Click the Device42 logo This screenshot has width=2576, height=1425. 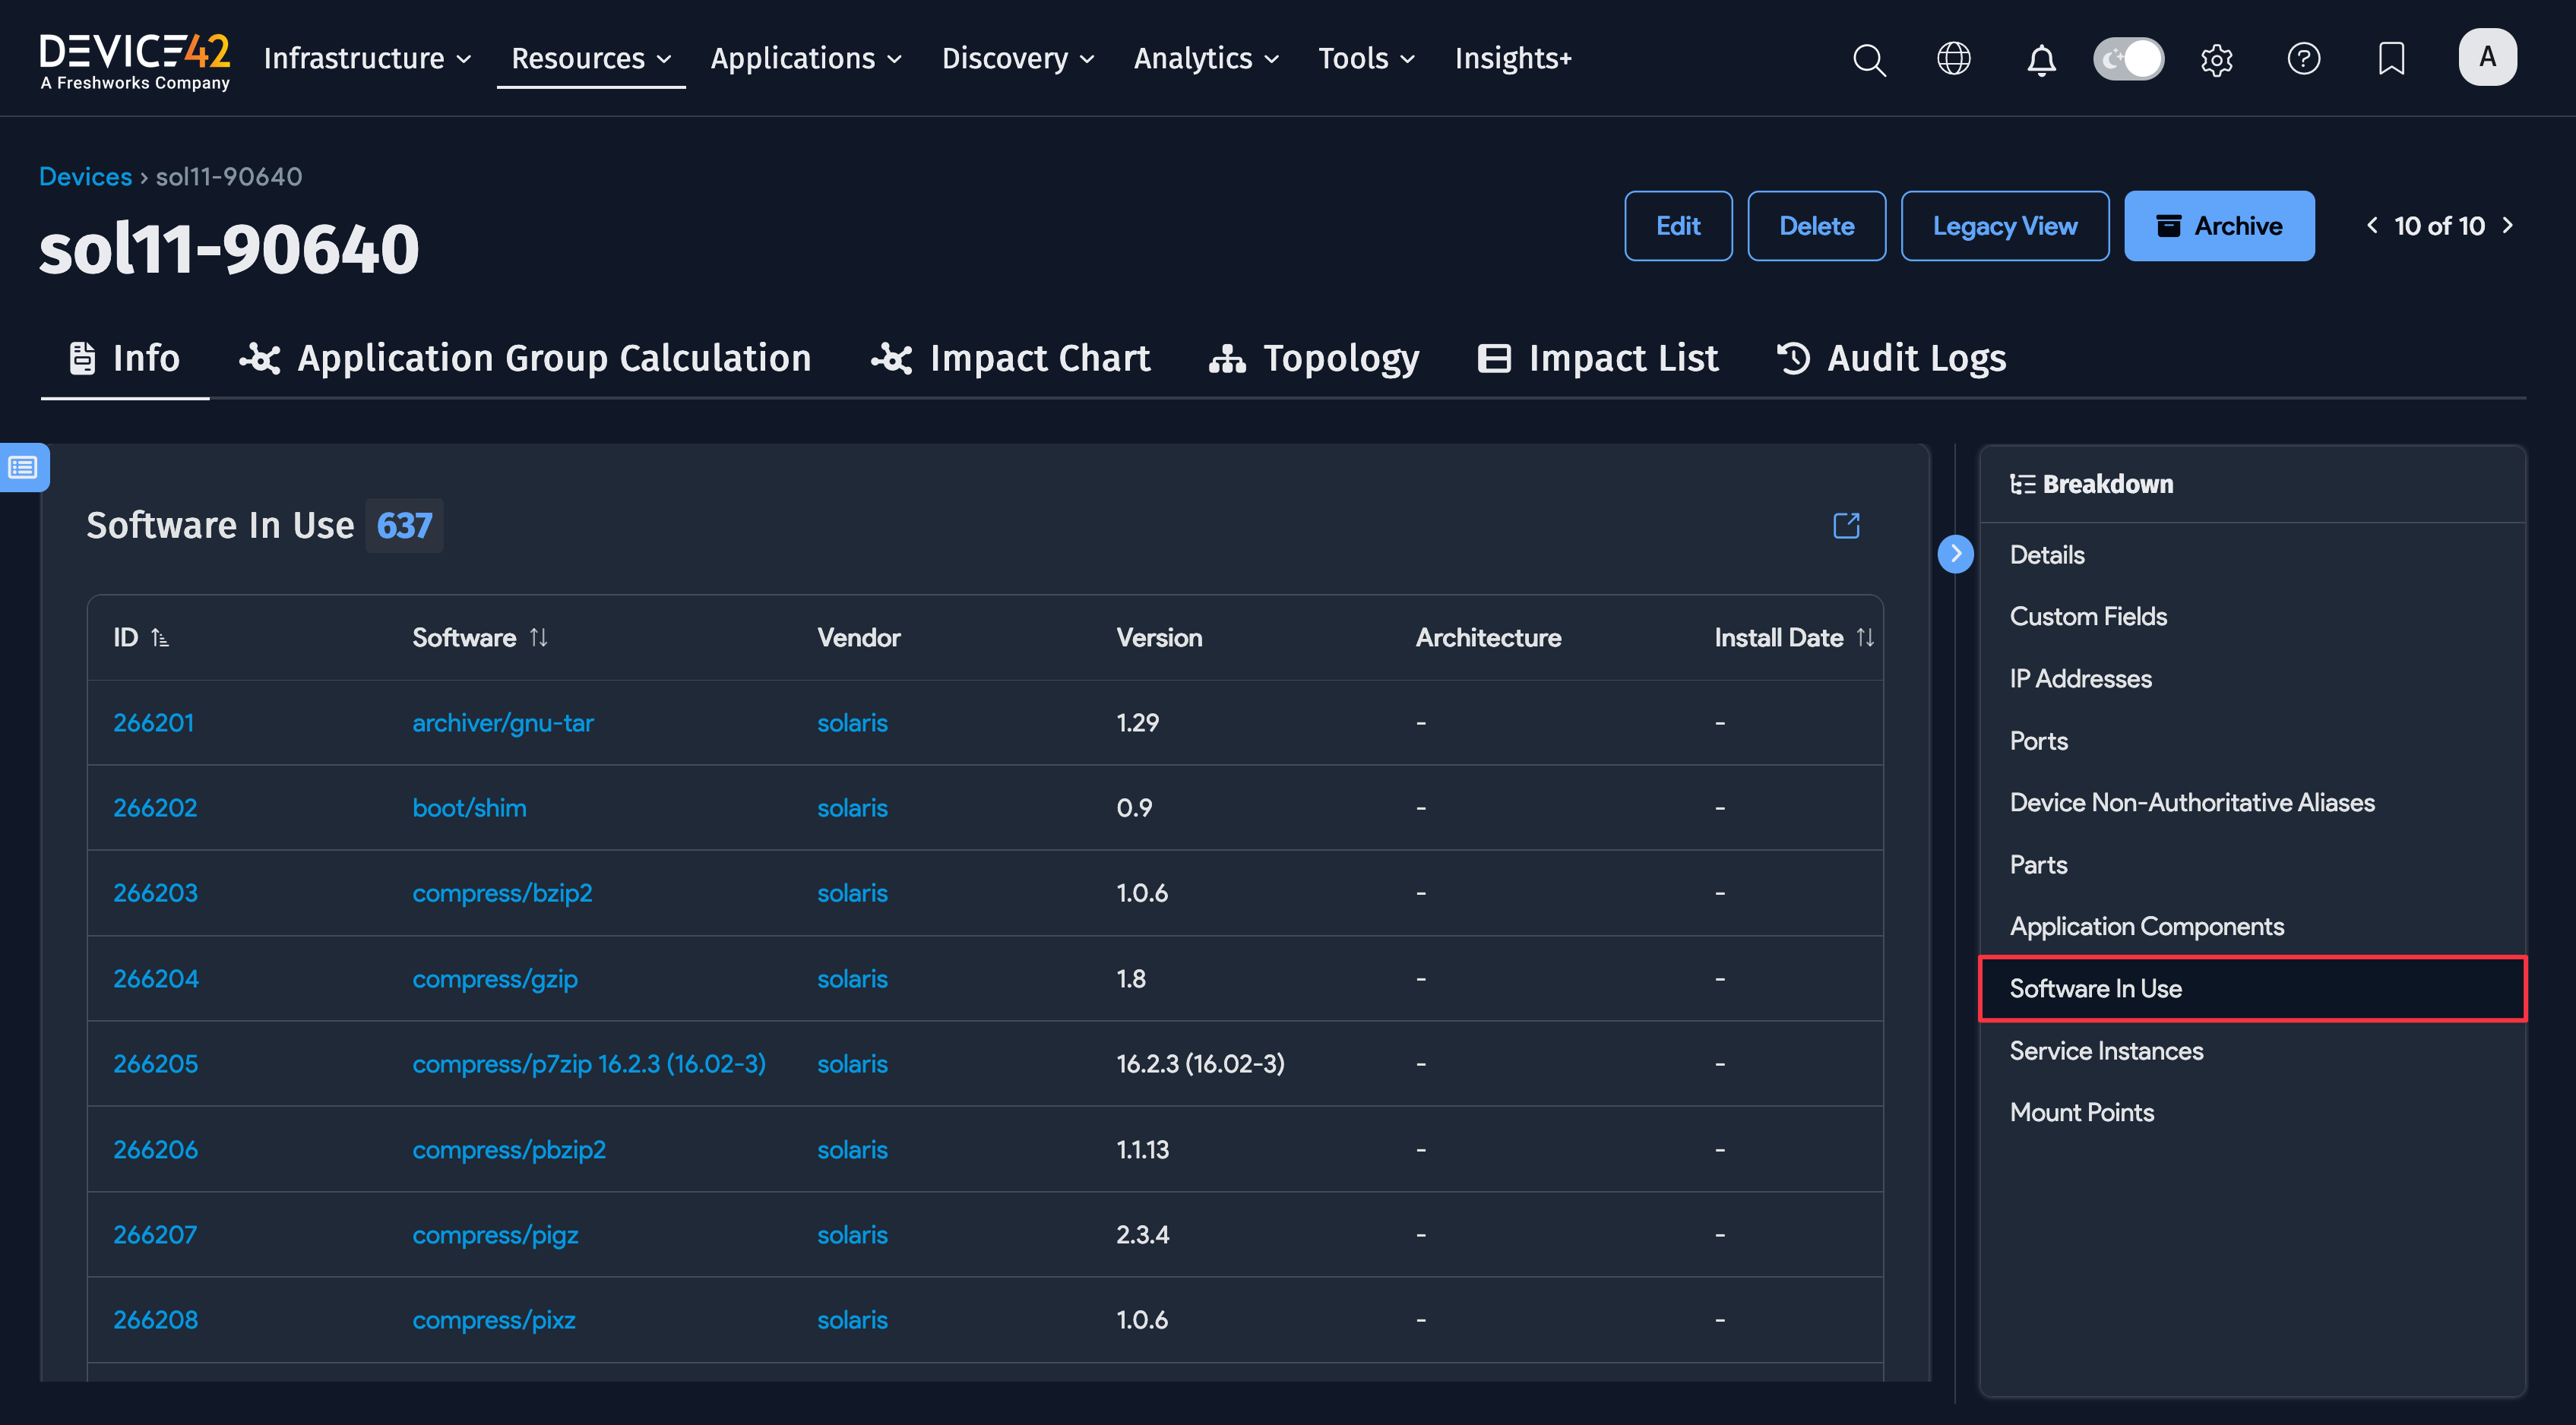coord(135,57)
